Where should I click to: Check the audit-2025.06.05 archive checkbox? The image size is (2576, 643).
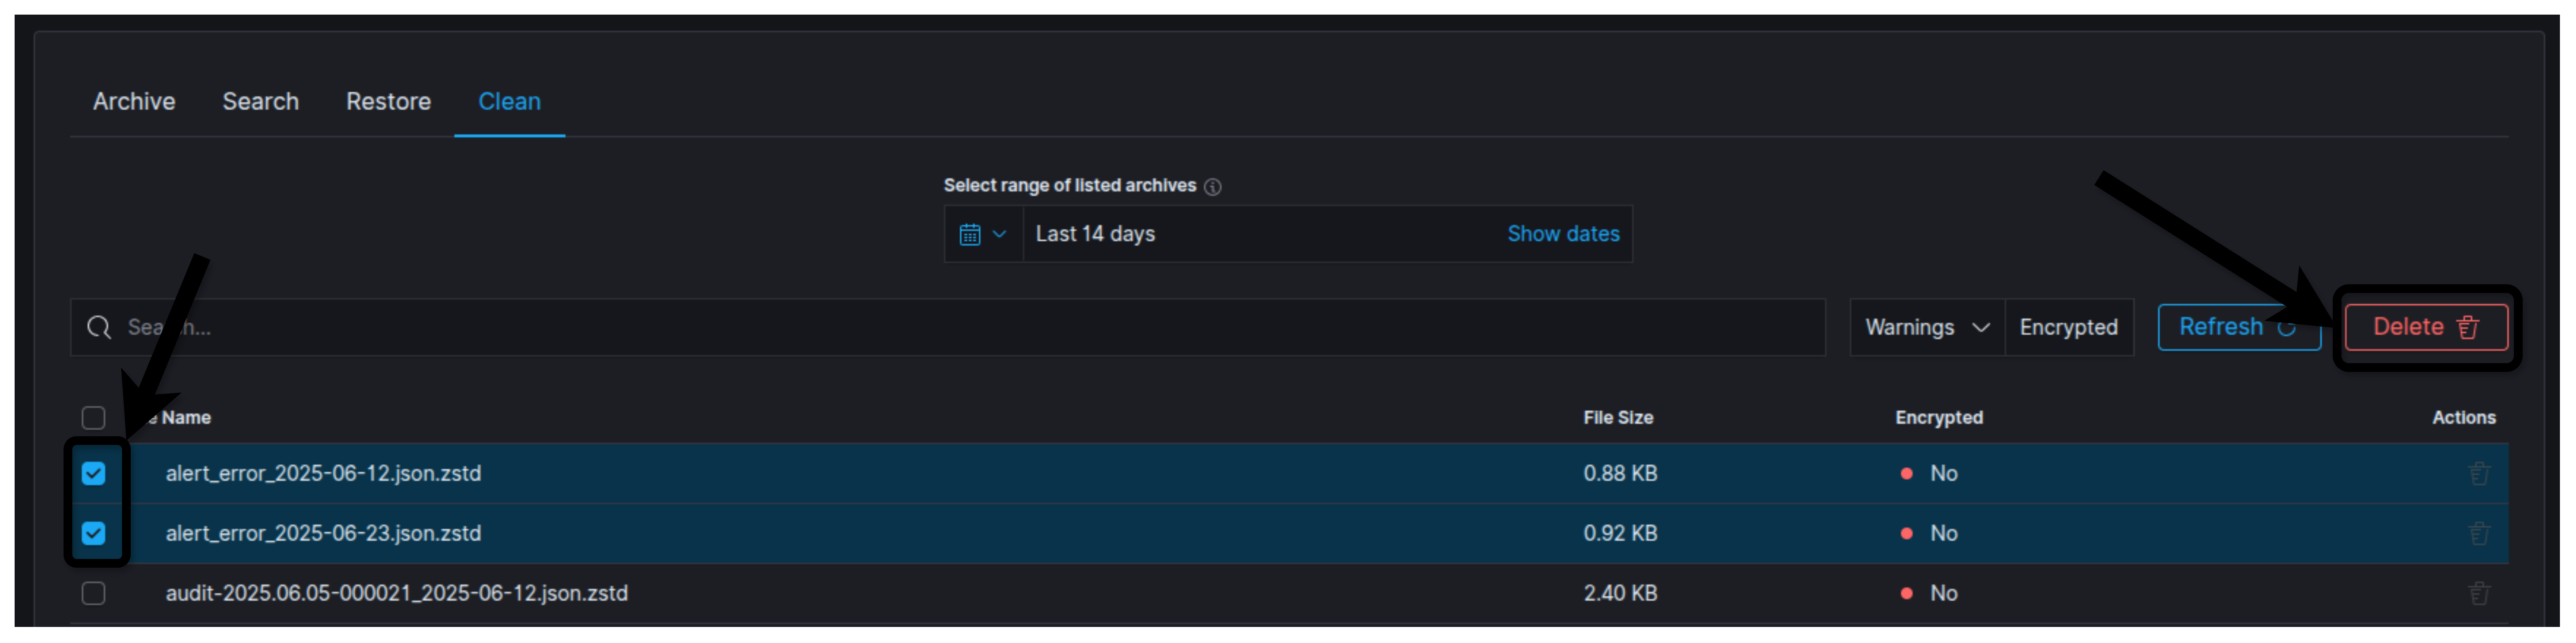point(93,593)
